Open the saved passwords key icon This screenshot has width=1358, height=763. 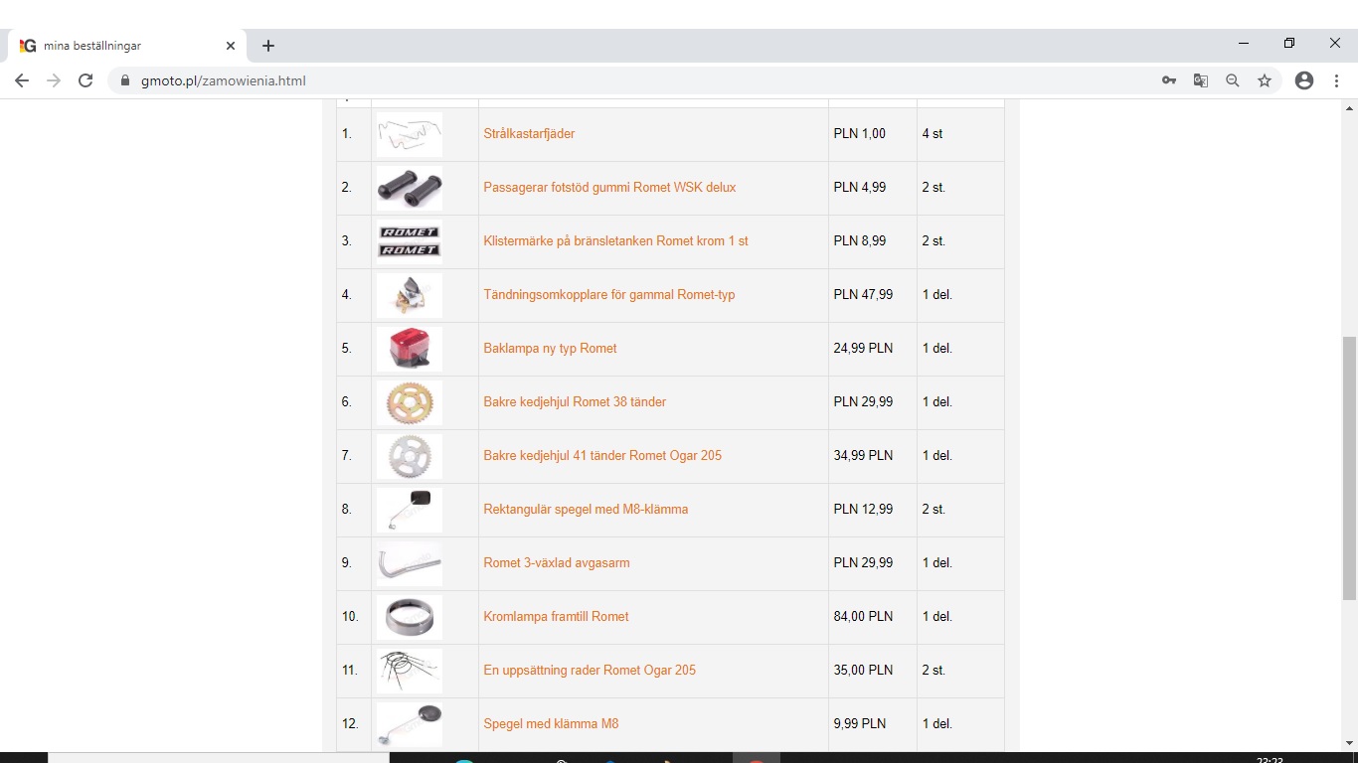click(1169, 80)
